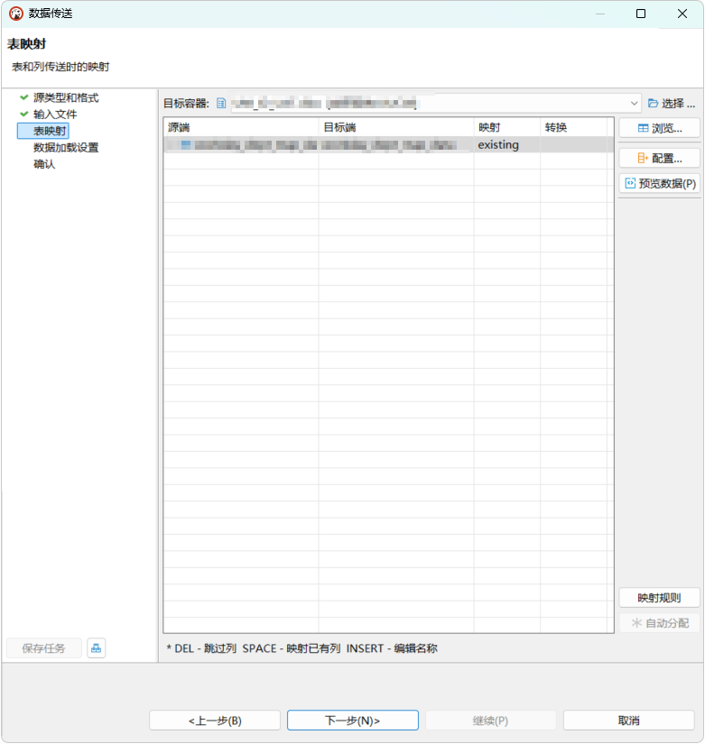
Task: Select the 源类型和格式 step
Action: tap(66, 97)
